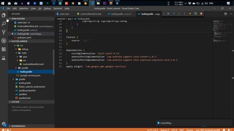The image size is (234, 131).
Task: Open the Help menu
Action: point(67,8)
